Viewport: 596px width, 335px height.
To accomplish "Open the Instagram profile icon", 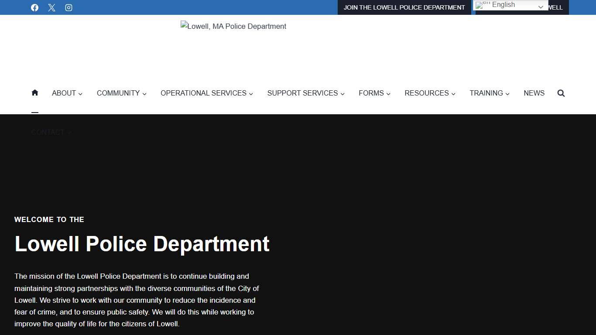I will [69, 7].
